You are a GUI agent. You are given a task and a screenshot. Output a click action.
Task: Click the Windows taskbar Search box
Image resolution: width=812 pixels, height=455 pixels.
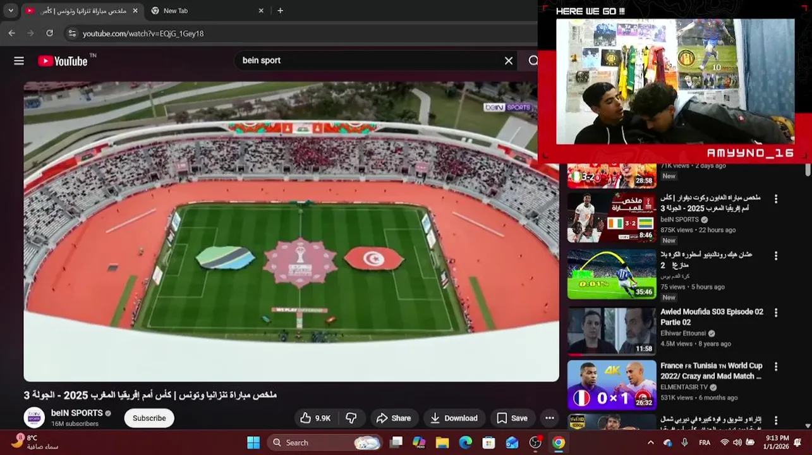tap(325, 442)
